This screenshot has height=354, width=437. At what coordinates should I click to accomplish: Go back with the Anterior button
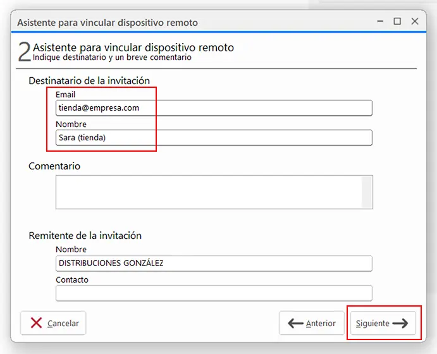coord(312,323)
